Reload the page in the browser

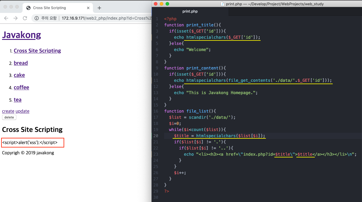(x=25, y=18)
